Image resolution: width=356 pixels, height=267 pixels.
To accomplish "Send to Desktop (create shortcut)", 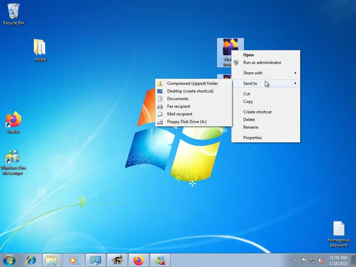I will click(x=194, y=91).
